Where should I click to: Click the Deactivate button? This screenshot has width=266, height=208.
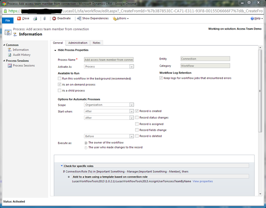[x=61, y=19]
